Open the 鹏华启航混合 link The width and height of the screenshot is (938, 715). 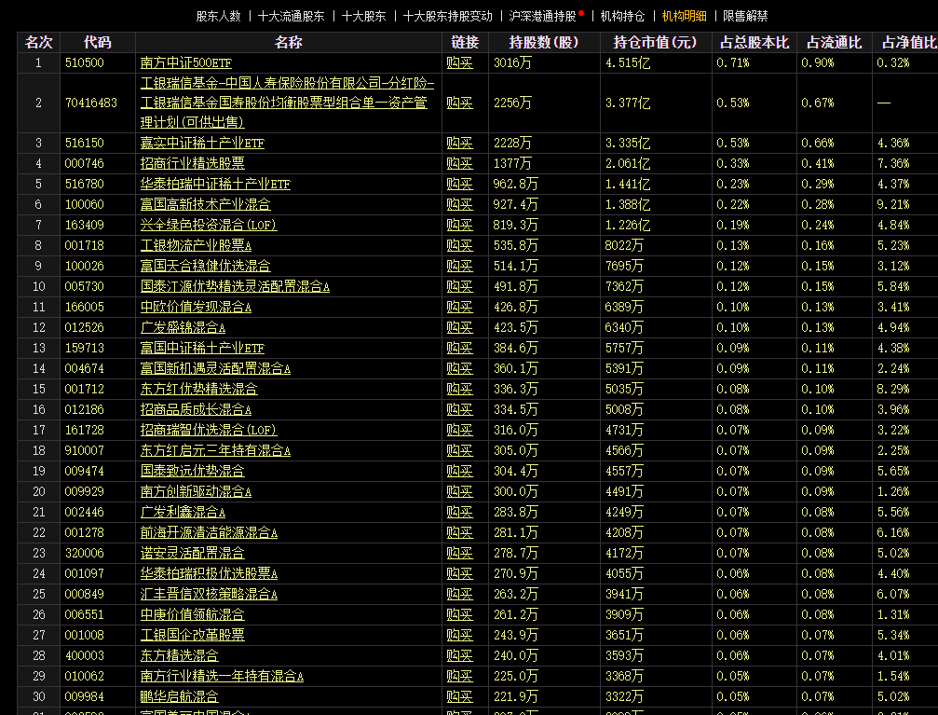click(180, 696)
